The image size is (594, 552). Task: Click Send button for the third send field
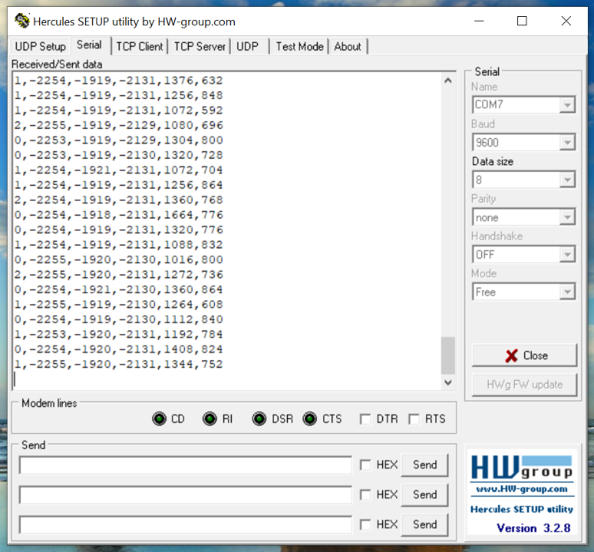(x=424, y=524)
